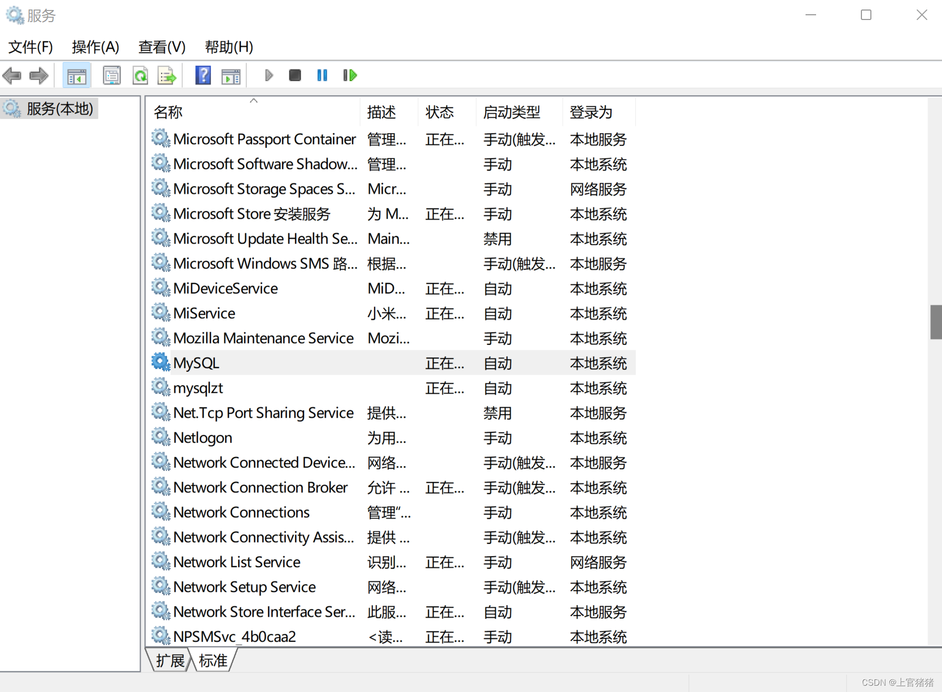
Task: Click the Start Service play icon
Action: pyautogui.click(x=269, y=75)
